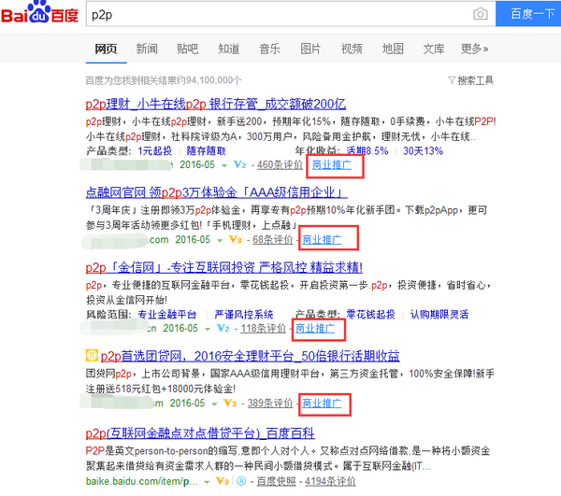Open the 更多 tab menu
Image resolution: width=561 pixels, height=496 pixels.
click(x=473, y=49)
